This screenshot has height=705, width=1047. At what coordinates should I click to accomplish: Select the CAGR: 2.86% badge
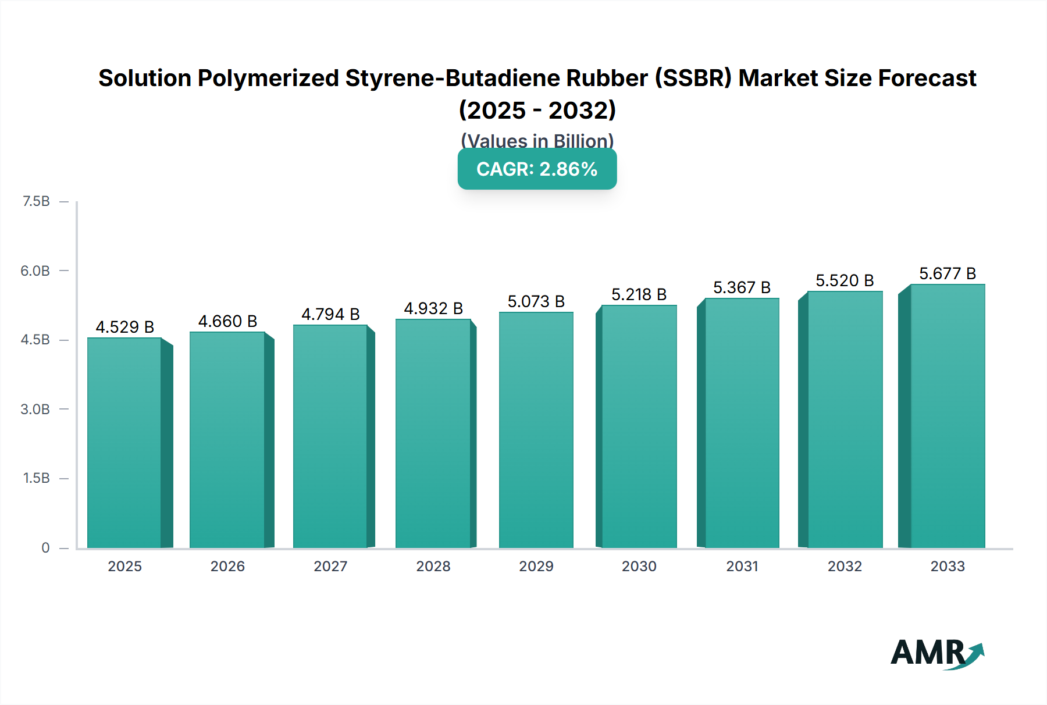click(x=536, y=169)
